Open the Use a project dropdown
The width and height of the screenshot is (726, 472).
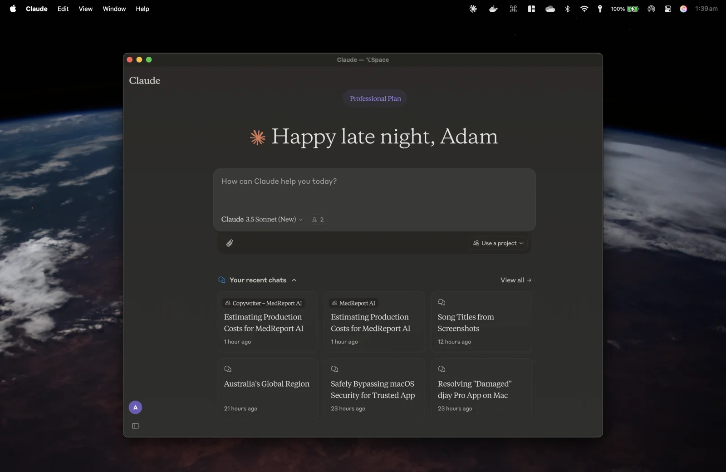[x=498, y=243]
